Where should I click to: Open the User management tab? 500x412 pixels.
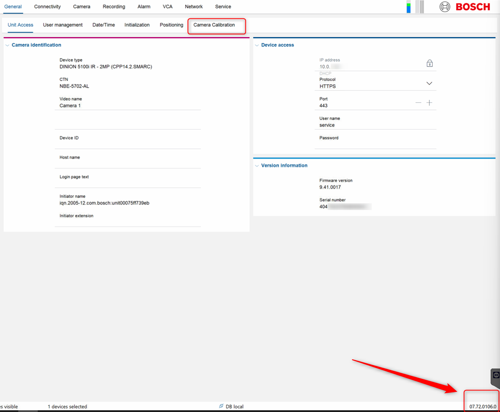(63, 25)
